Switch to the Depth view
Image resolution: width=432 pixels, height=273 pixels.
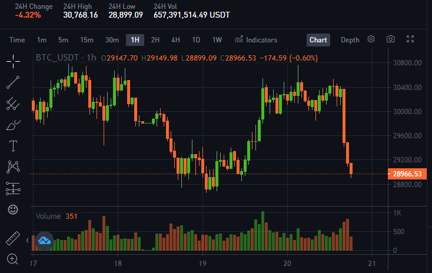(350, 40)
